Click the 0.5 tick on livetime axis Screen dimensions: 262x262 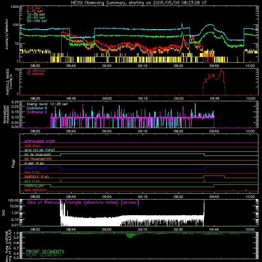16,257
